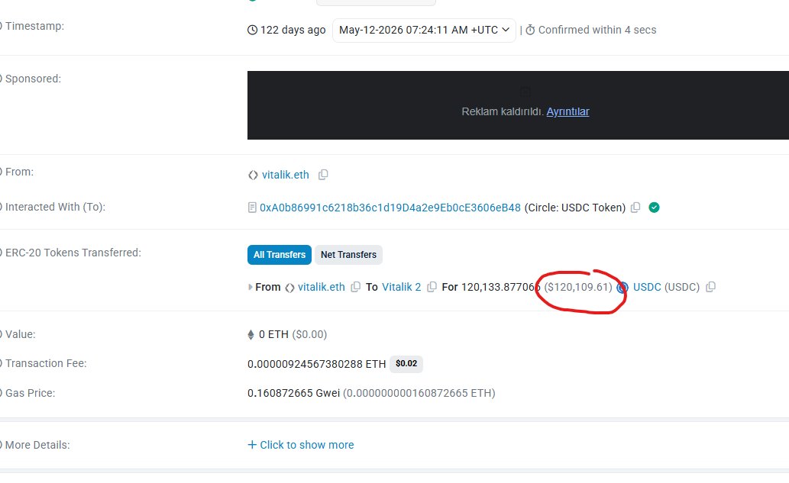Click the $0.02 transaction fee badge

pos(406,363)
